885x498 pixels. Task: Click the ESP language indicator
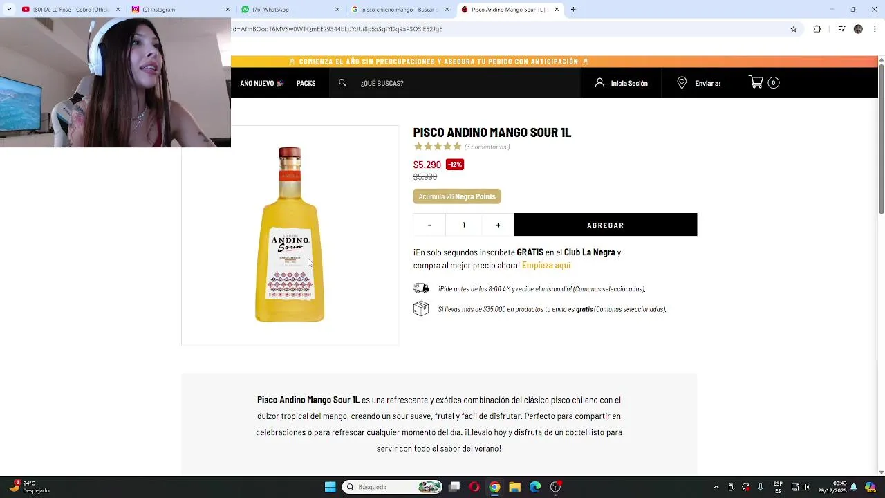pyautogui.click(x=778, y=487)
